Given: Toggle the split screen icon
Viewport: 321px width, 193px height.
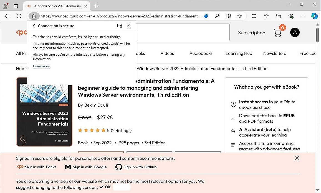Looking at the screenshot, I should tap(254, 16).
